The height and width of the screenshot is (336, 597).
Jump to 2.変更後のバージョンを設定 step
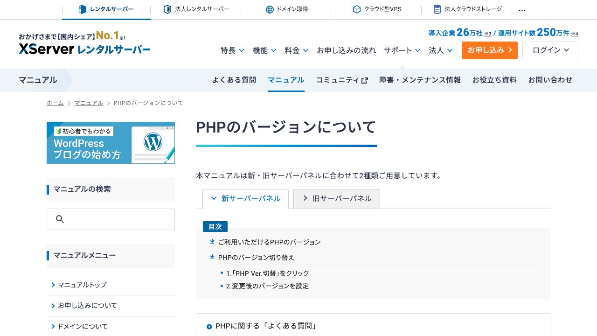(267, 286)
